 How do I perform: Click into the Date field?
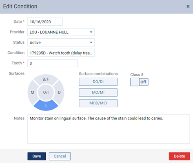click(45, 22)
